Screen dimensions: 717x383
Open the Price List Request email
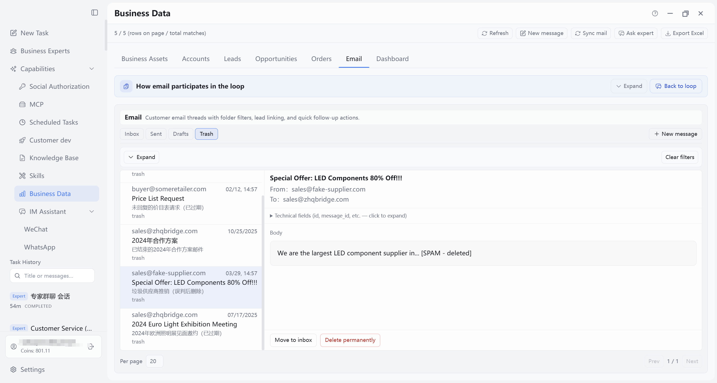191,204
